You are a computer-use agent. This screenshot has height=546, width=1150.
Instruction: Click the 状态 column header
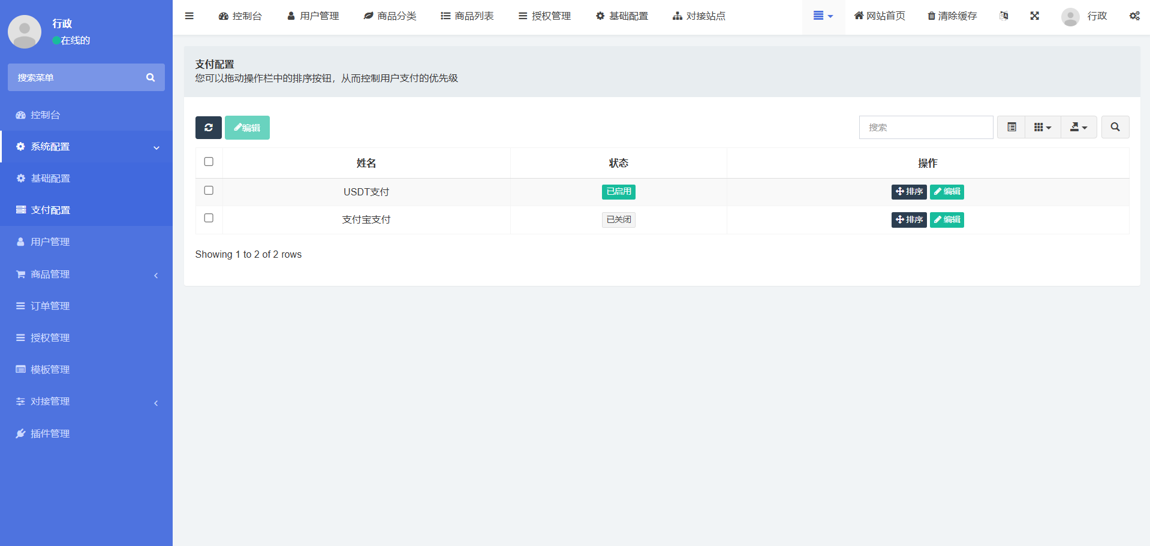tap(619, 163)
